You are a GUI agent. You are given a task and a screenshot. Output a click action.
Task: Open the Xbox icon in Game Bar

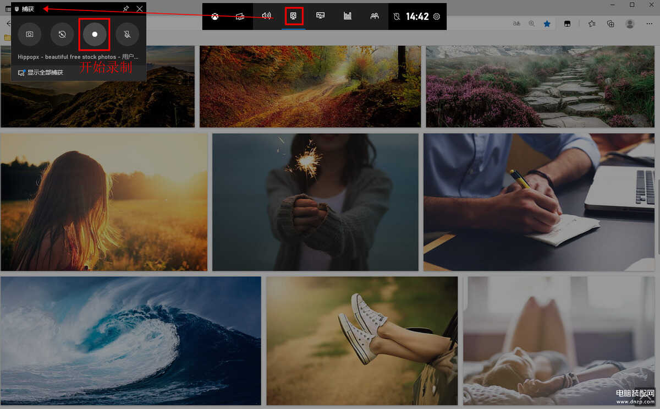click(x=215, y=17)
